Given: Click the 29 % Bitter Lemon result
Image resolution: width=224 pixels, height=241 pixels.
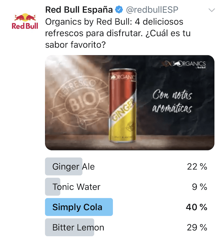Looking at the screenshot, I should point(197,227).
